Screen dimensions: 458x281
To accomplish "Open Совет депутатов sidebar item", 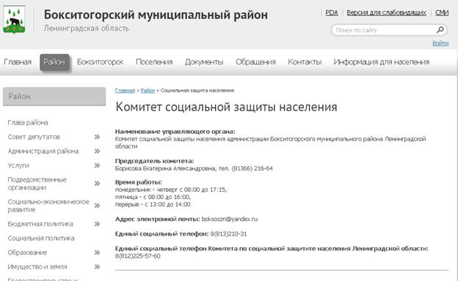I will point(34,137).
